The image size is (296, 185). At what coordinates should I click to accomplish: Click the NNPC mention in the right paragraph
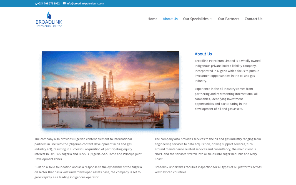tap(159, 154)
